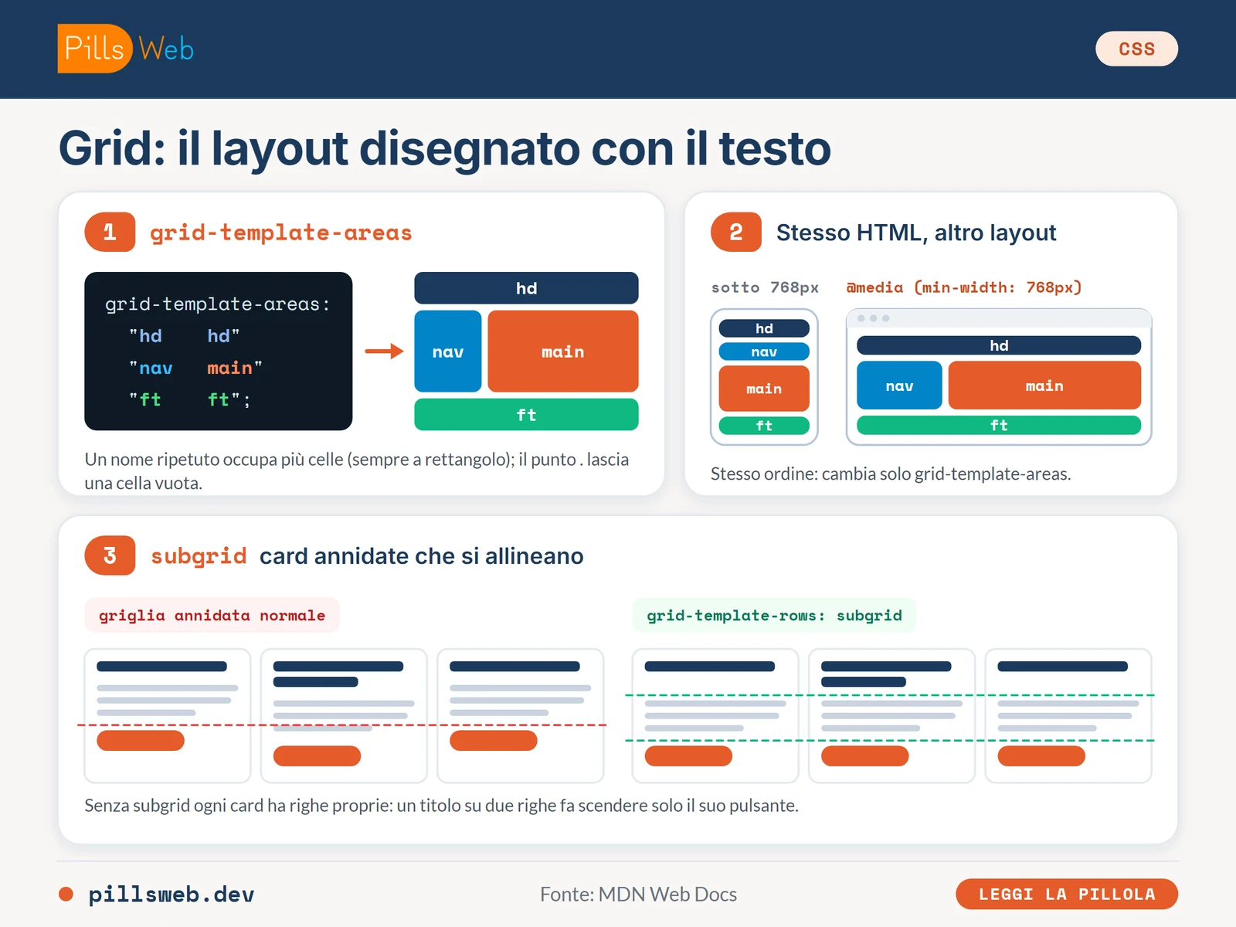1236x927 pixels.
Task: Open the LEGGI LA PILLOLA button
Action: tap(1067, 894)
